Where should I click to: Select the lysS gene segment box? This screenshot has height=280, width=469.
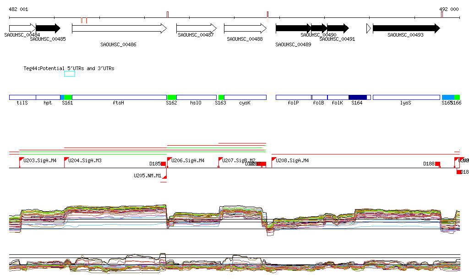pyautogui.click(x=406, y=97)
